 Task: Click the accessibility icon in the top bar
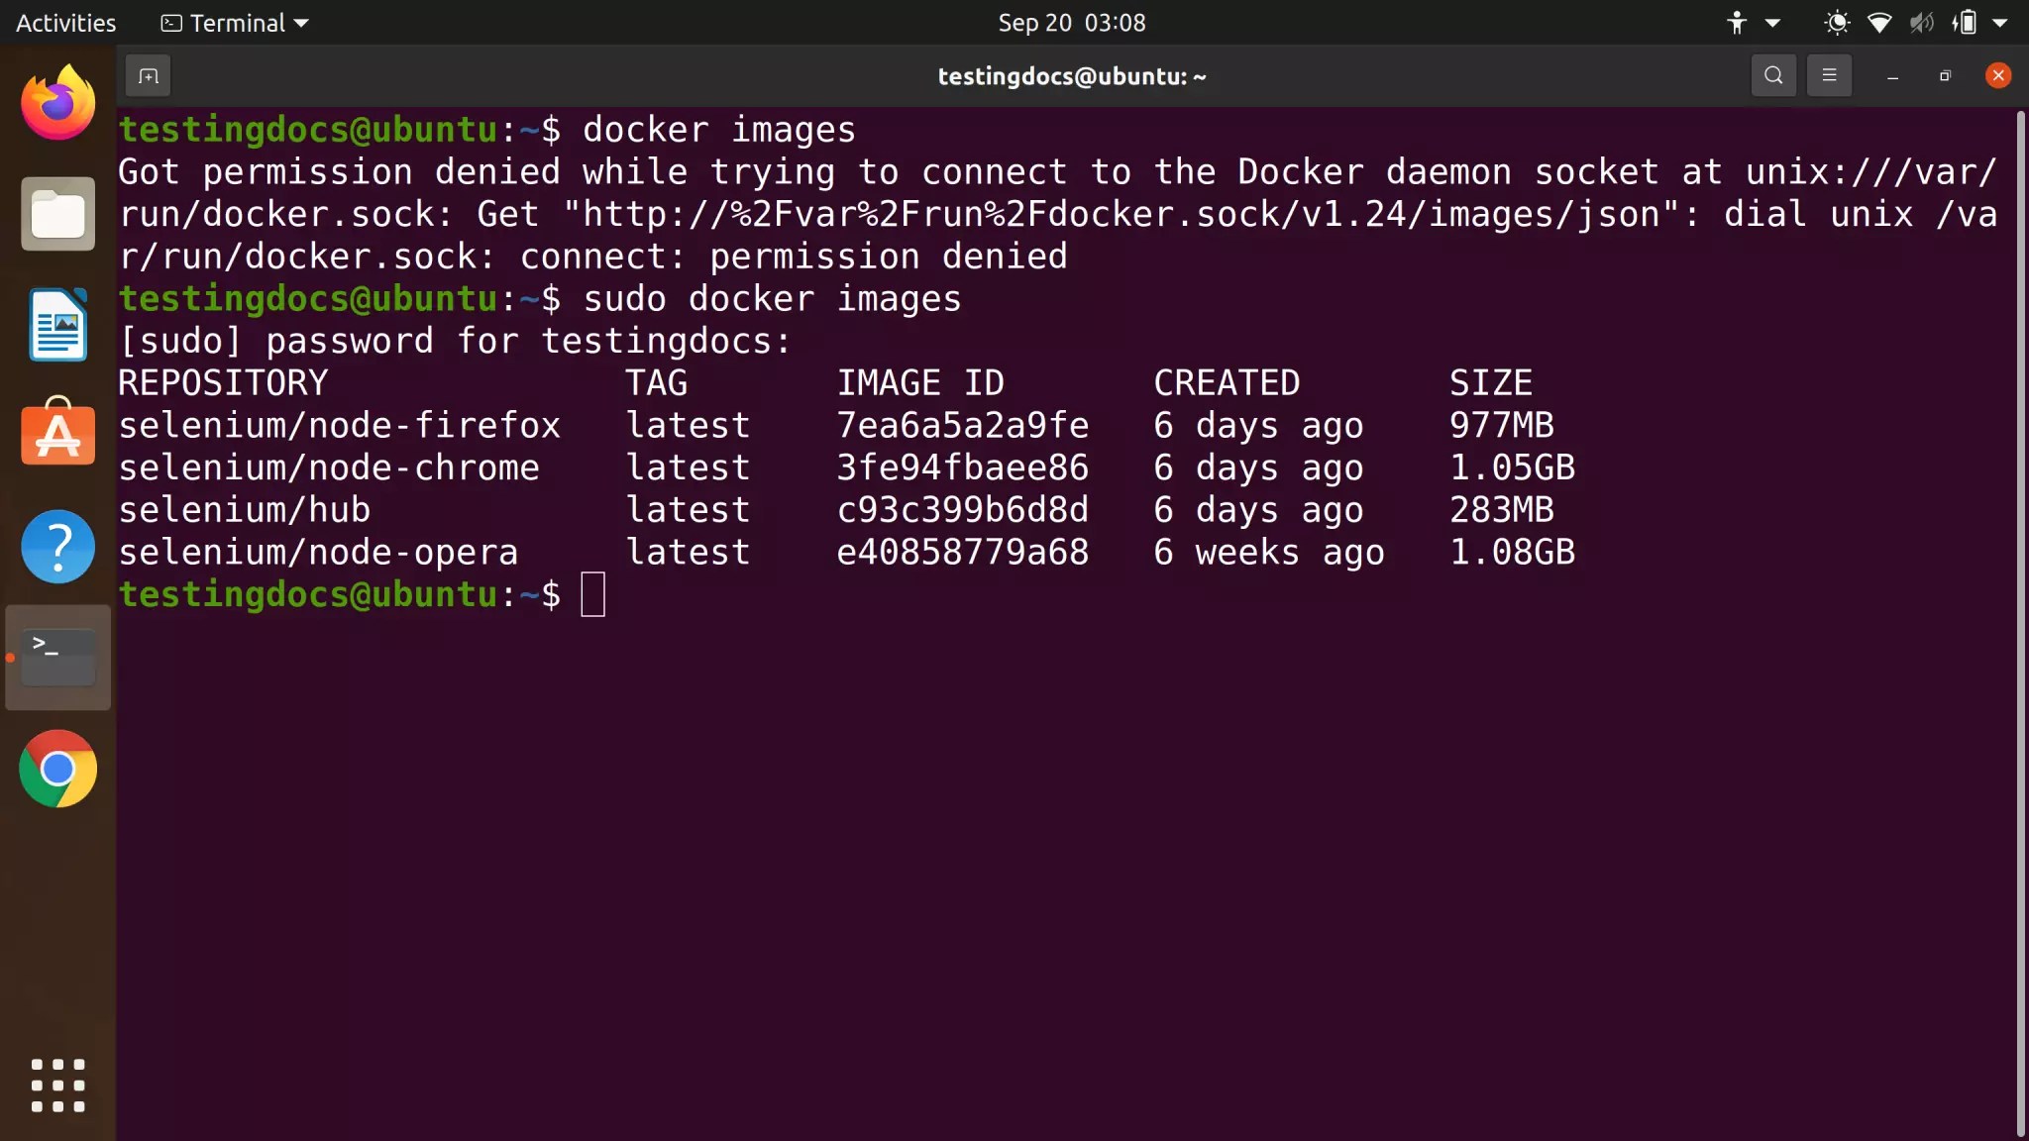[1737, 22]
